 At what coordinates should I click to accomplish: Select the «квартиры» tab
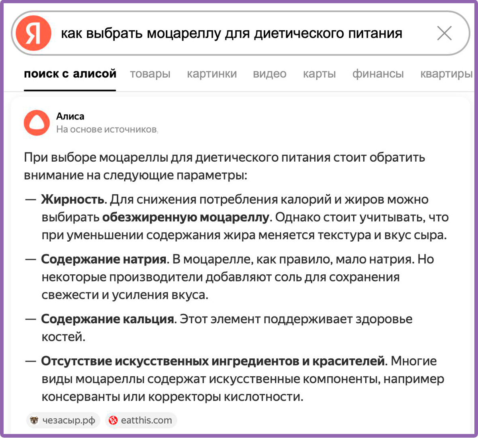446,74
